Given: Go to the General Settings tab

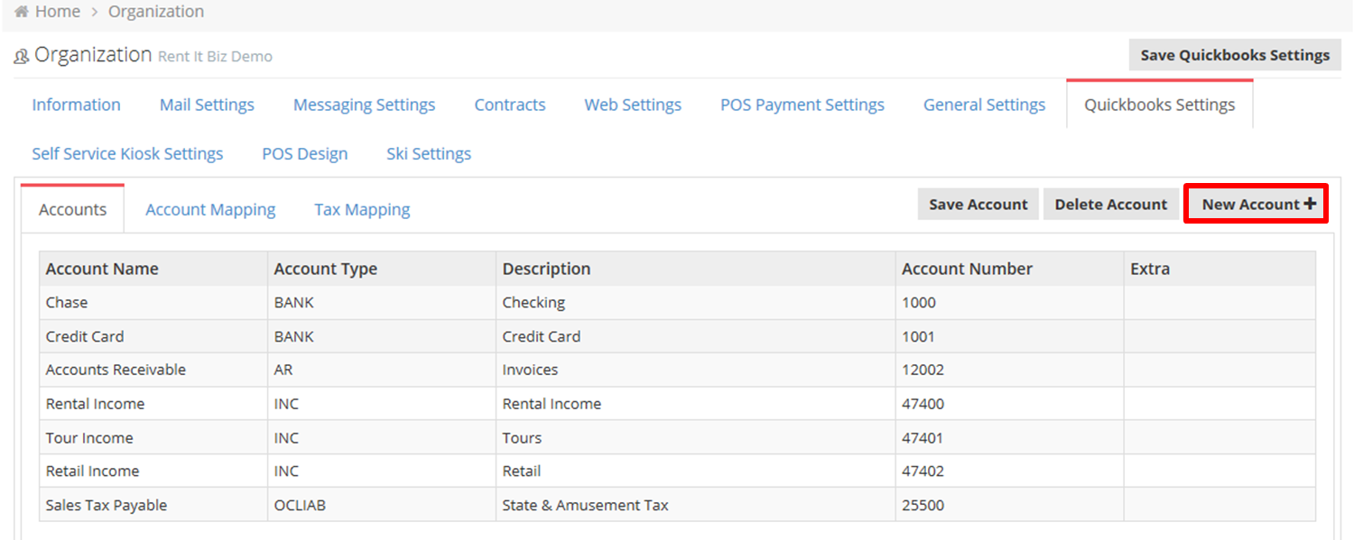Looking at the screenshot, I should [984, 105].
